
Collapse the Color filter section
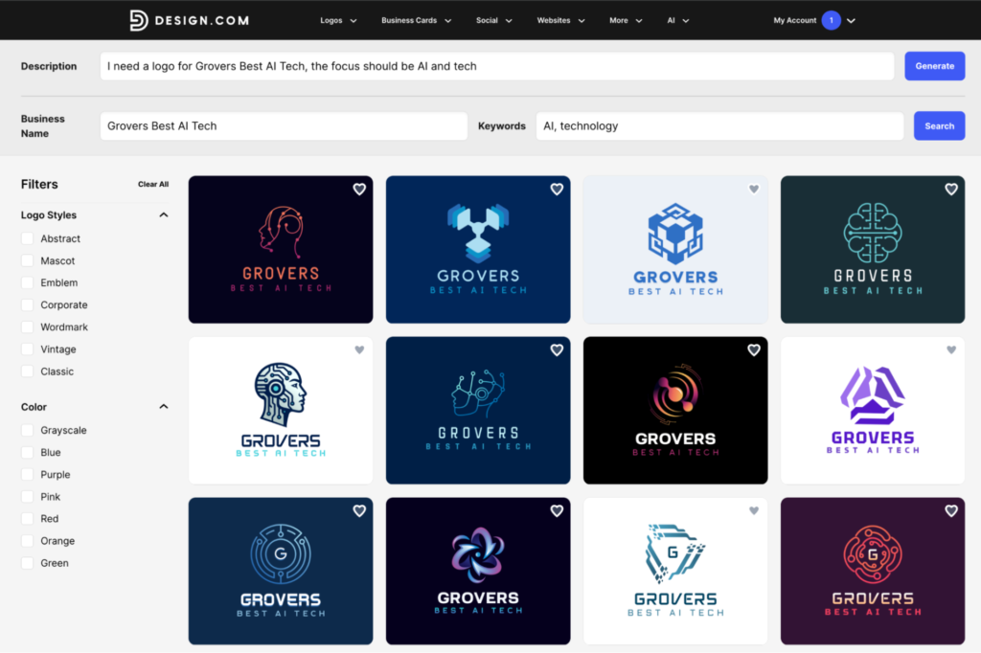point(163,406)
